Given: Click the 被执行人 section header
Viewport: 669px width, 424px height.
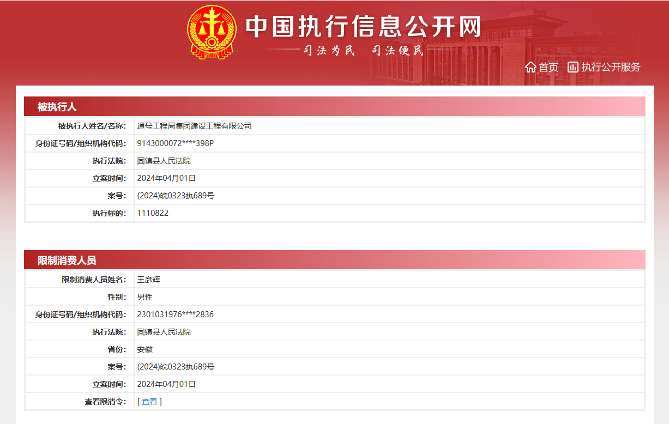Looking at the screenshot, I should [57, 107].
